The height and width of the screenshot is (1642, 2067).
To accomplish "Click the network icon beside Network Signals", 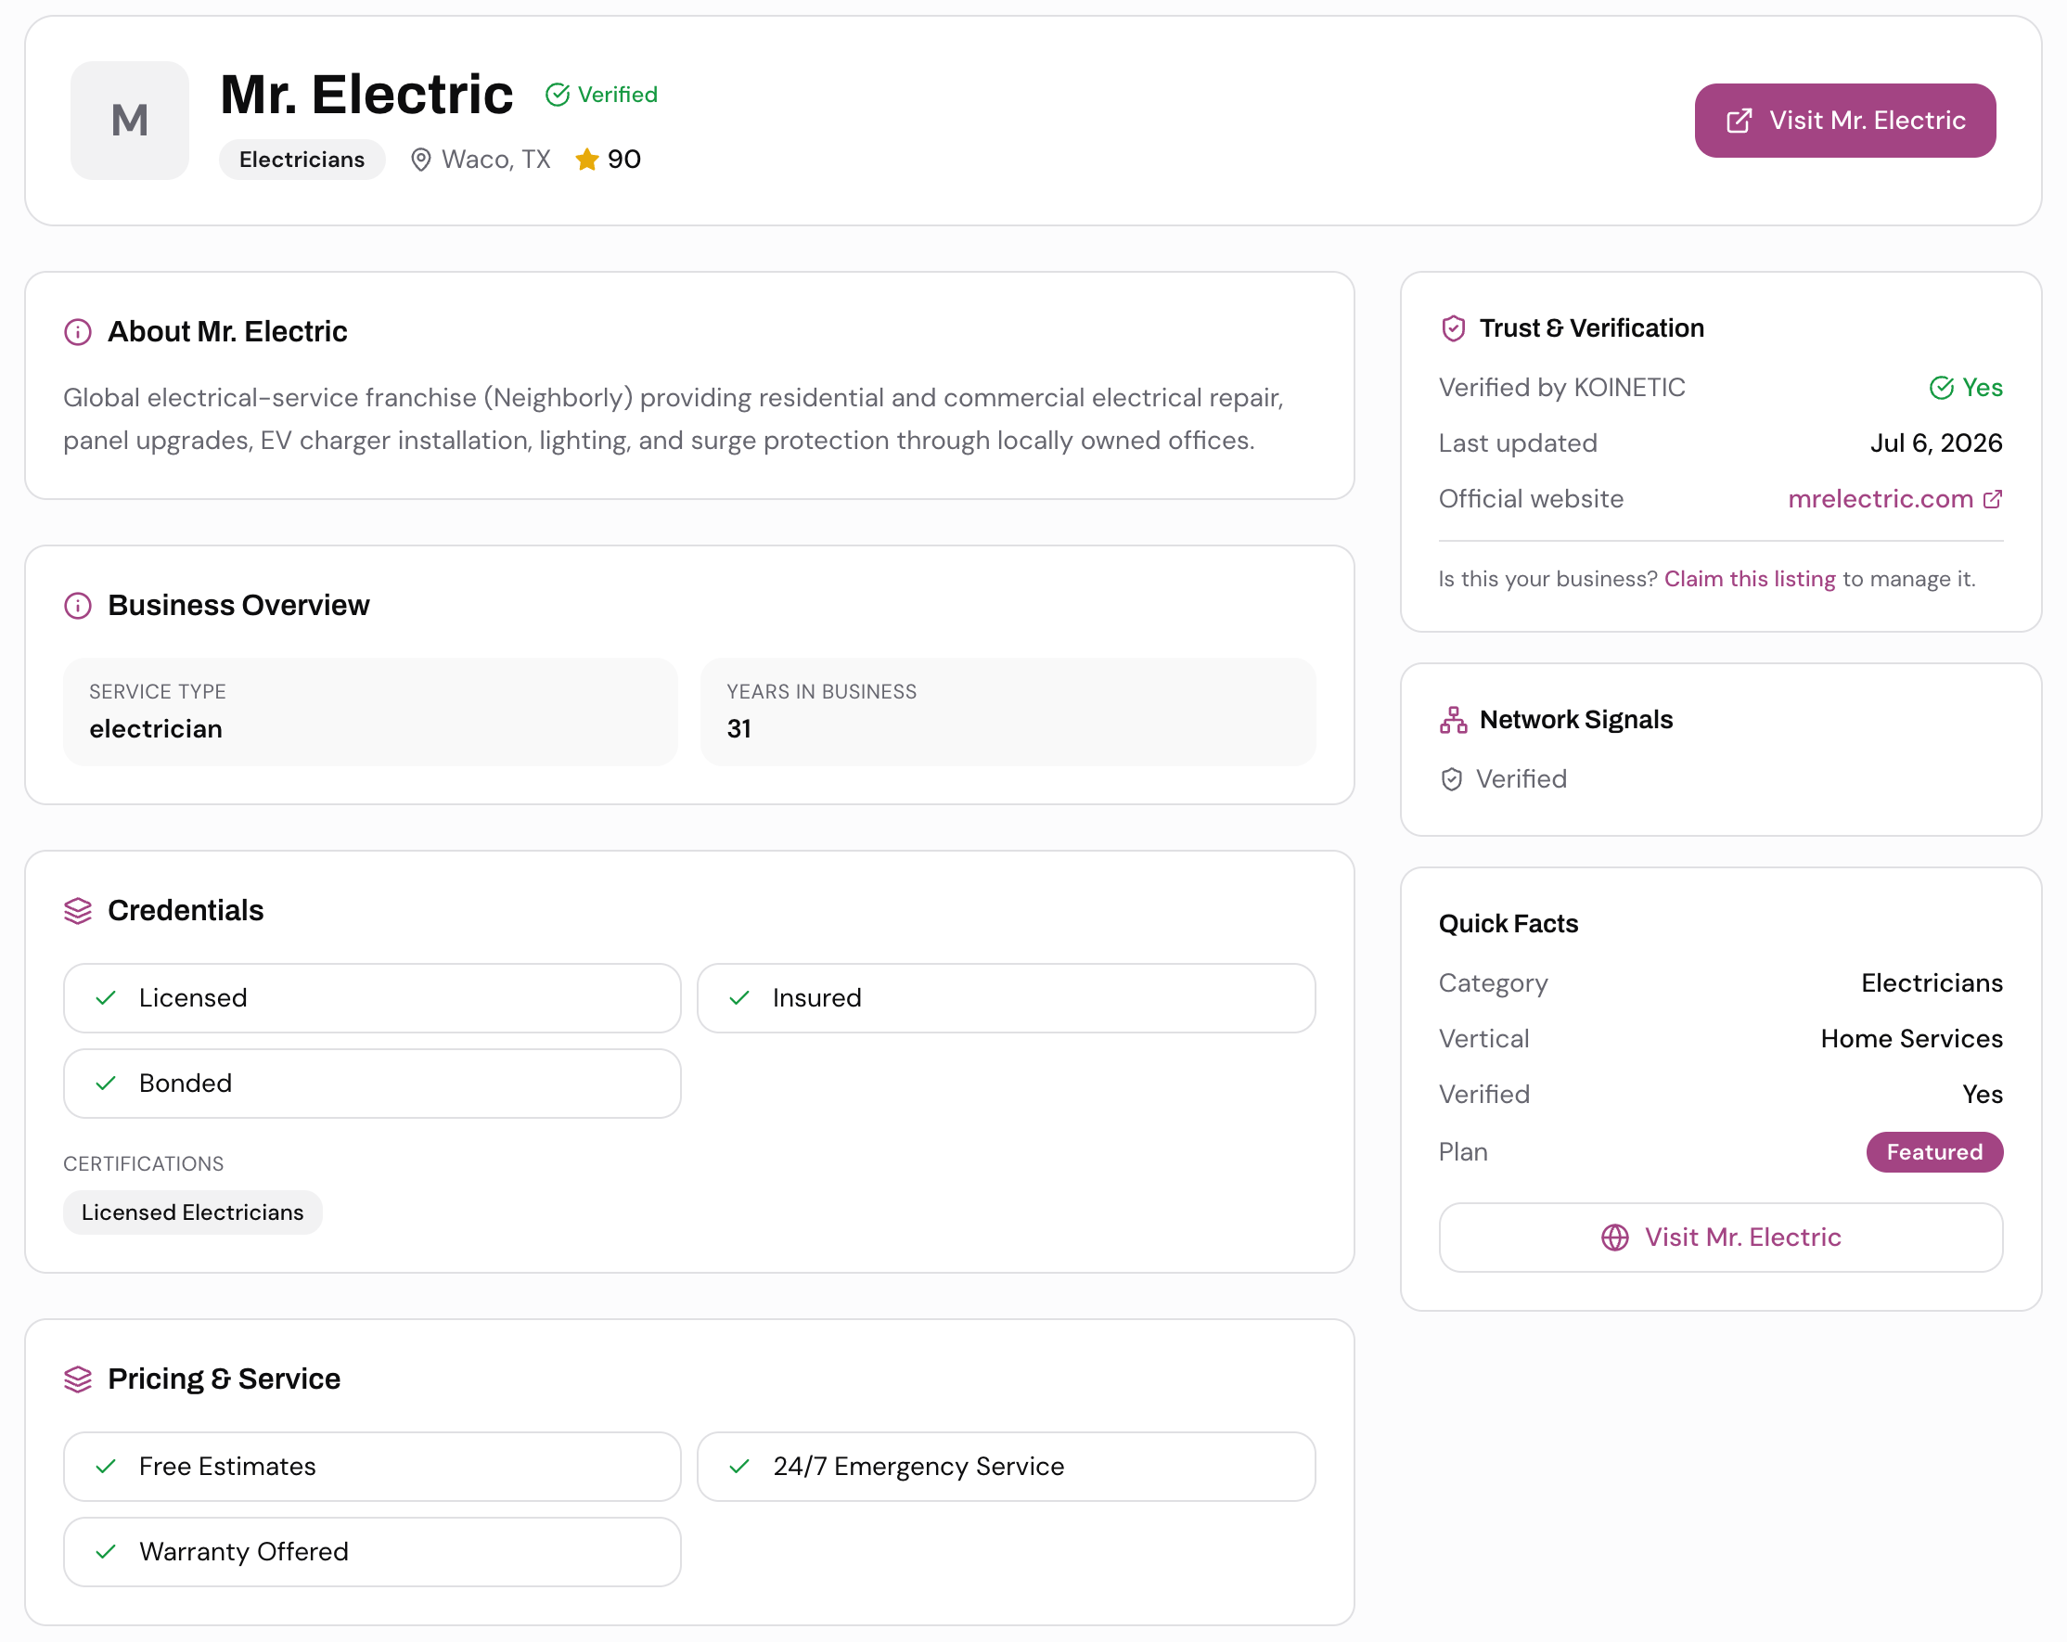I will [x=1454, y=720].
